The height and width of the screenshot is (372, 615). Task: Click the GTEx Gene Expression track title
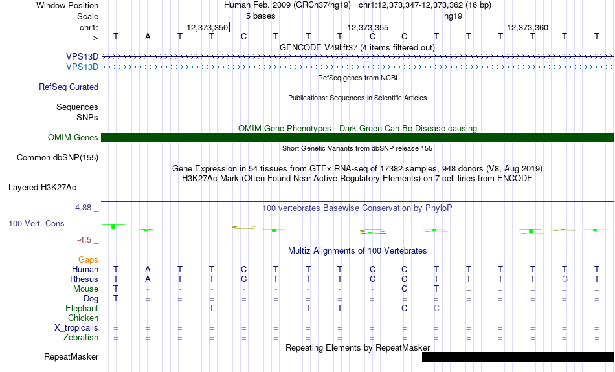coord(357,169)
